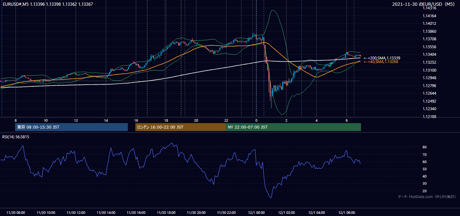Screen dimensions: 460x216
Task: Click hour label 10 under the price chart
Action: click(46, 121)
